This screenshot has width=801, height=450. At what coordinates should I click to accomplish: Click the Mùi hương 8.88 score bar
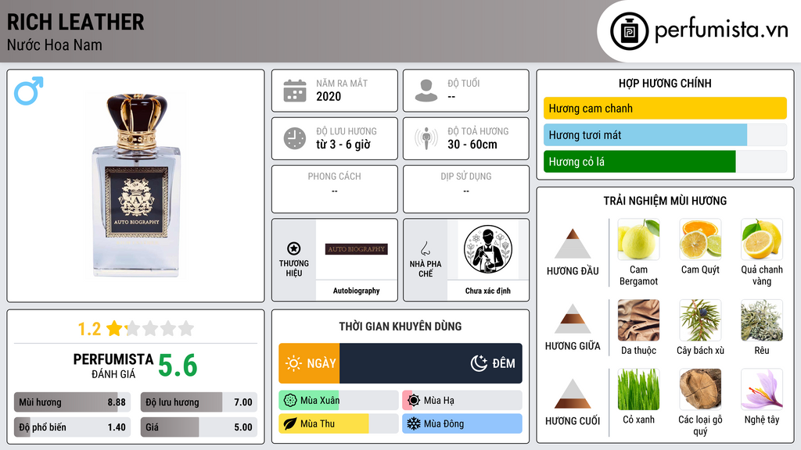tap(72, 402)
